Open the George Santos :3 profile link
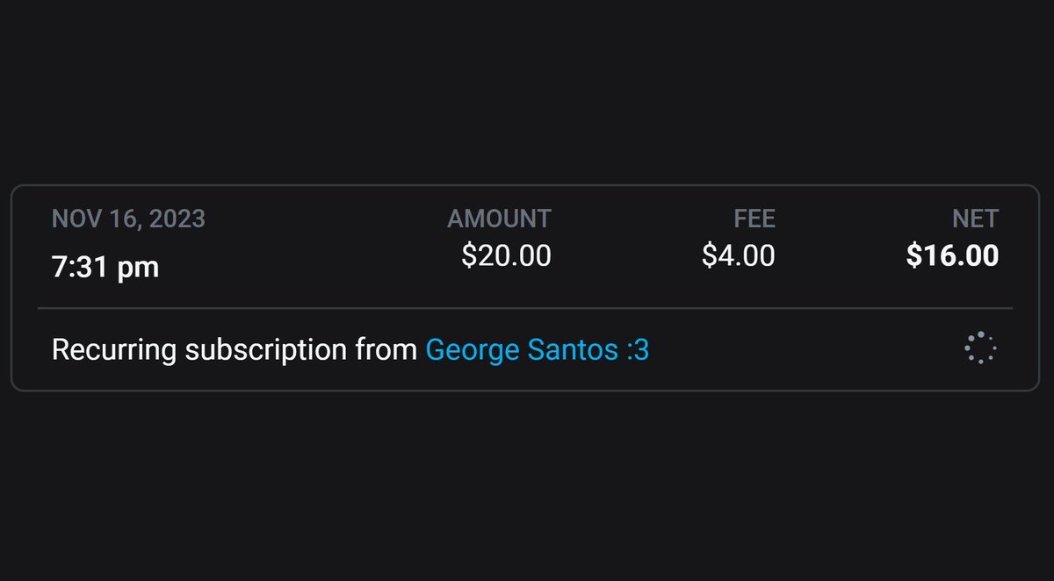This screenshot has width=1054, height=581. coord(537,350)
